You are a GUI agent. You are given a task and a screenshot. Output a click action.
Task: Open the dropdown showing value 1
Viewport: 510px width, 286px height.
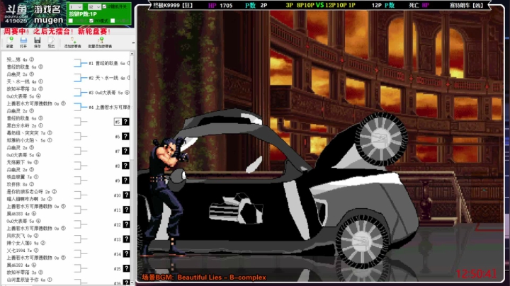click(x=76, y=7)
